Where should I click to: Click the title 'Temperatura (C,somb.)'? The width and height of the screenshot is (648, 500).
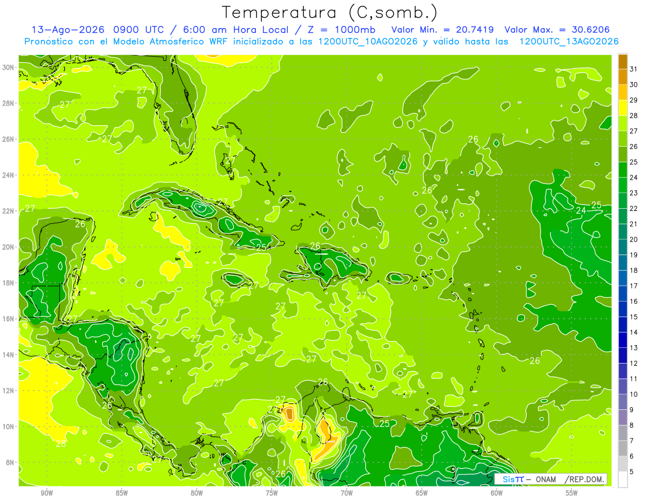[x=329, y=12]
